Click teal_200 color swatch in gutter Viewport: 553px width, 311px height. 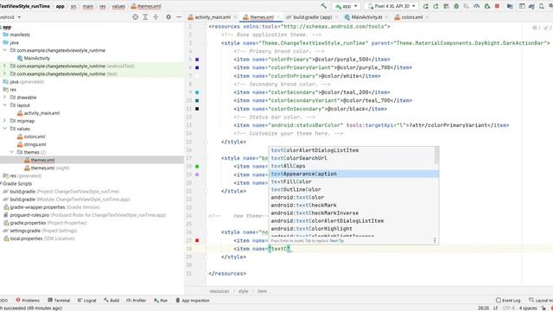pyautogui.click(x=197, y=92)
